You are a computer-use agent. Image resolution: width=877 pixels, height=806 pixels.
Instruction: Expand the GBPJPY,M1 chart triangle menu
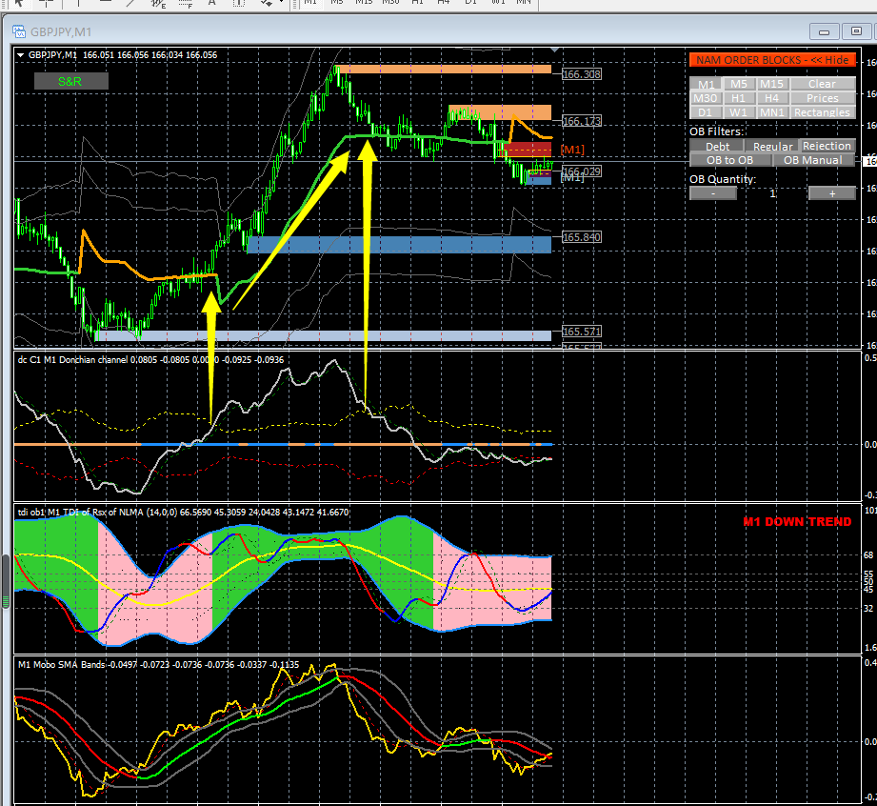[x=21, y=55]
